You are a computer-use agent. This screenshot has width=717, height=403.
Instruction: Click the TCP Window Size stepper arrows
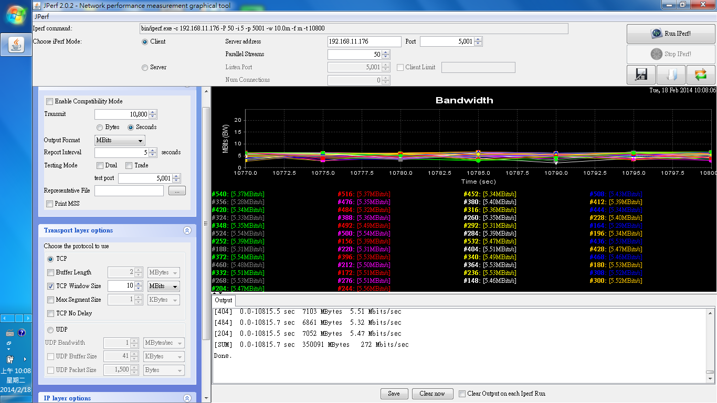(139, 287)
